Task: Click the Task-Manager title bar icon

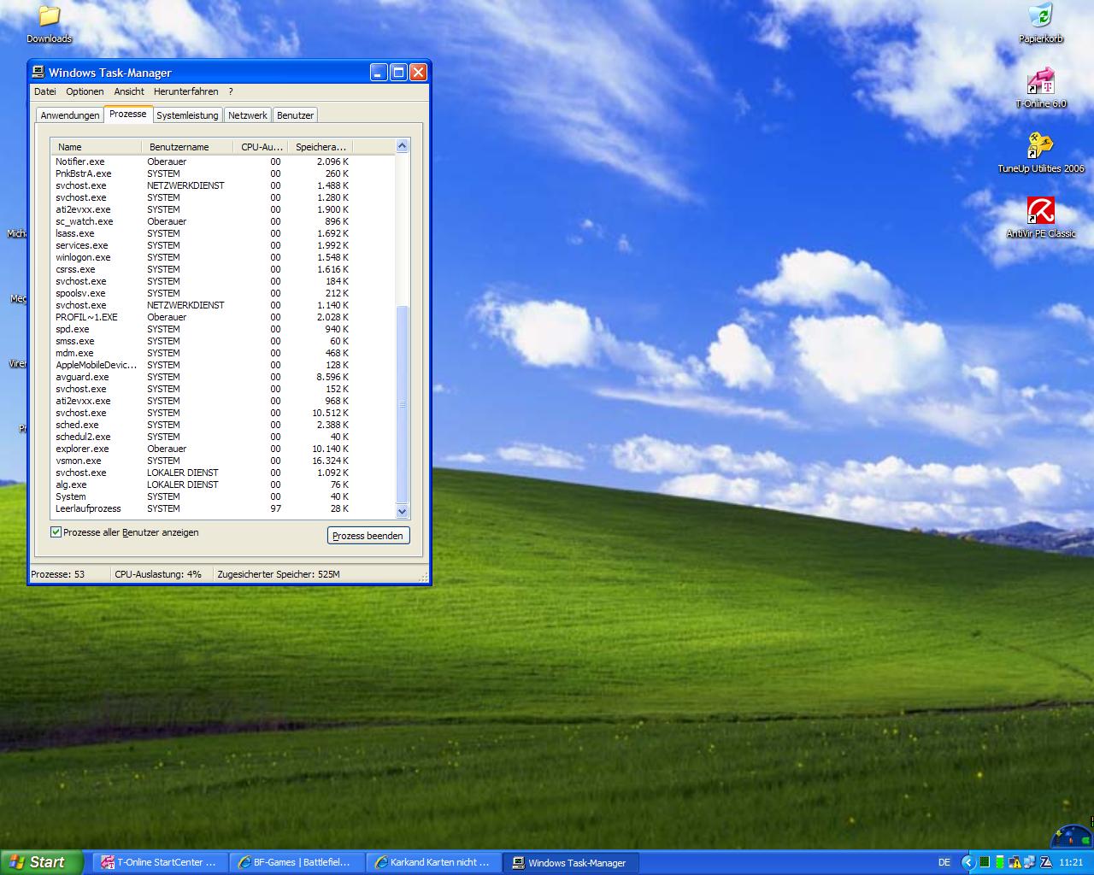Action: [x=39, y=73]
